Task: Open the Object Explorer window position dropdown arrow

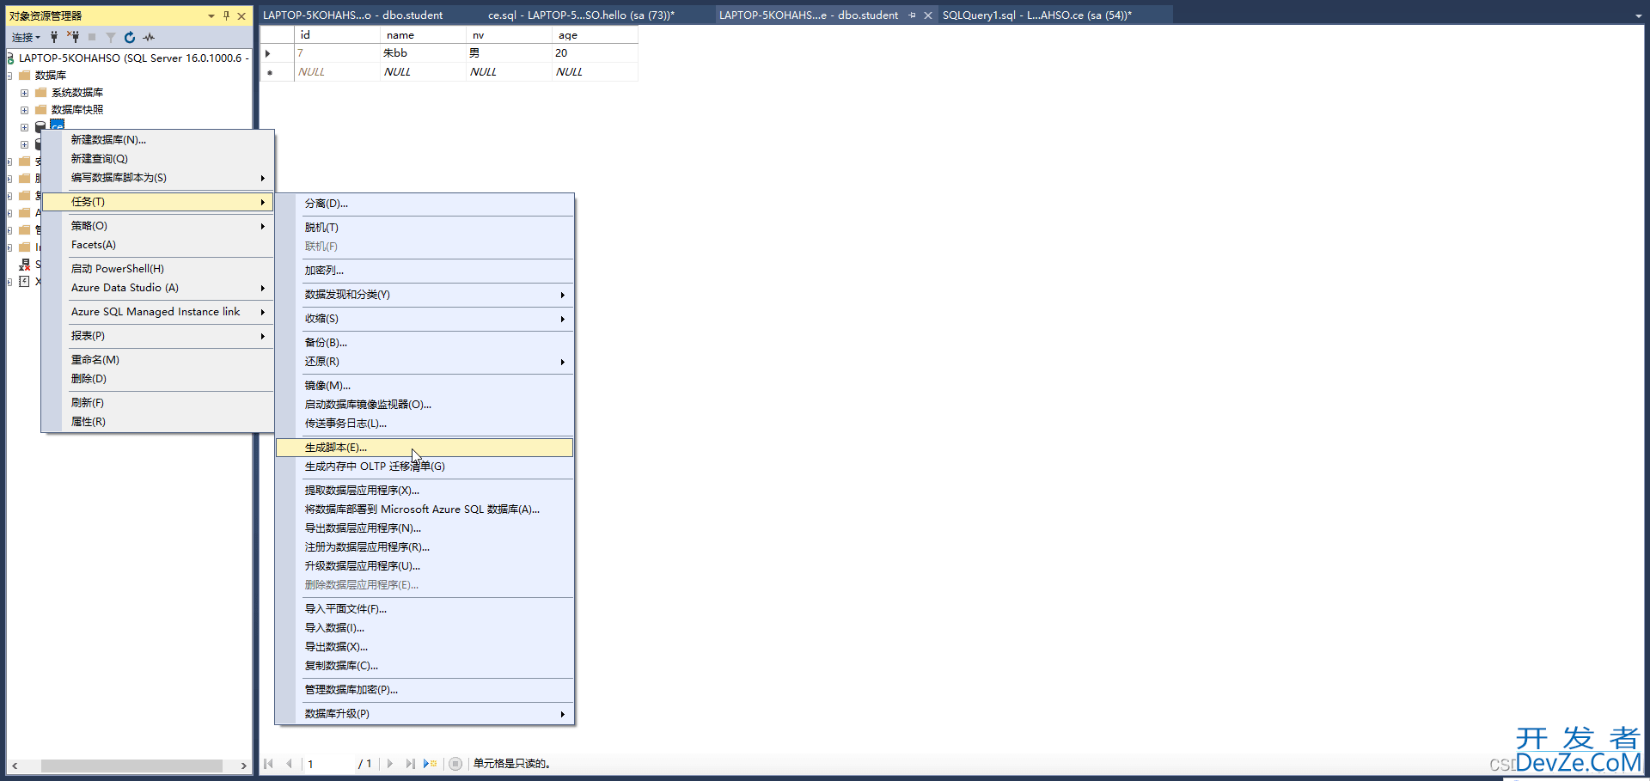Action: (211, 15)
